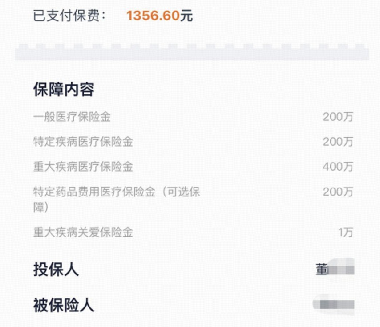Select the 投保人 label
380x327 pixels.
coord(56,270)
